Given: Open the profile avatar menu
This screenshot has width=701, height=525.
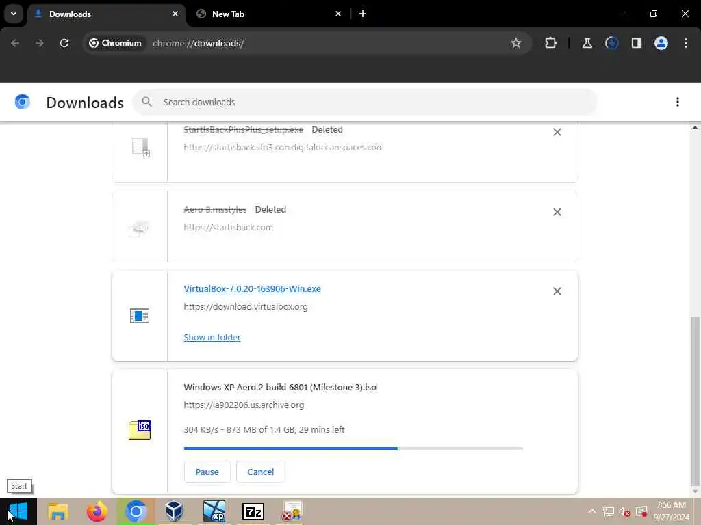Looking at the screenshot, I should point(661,43).
